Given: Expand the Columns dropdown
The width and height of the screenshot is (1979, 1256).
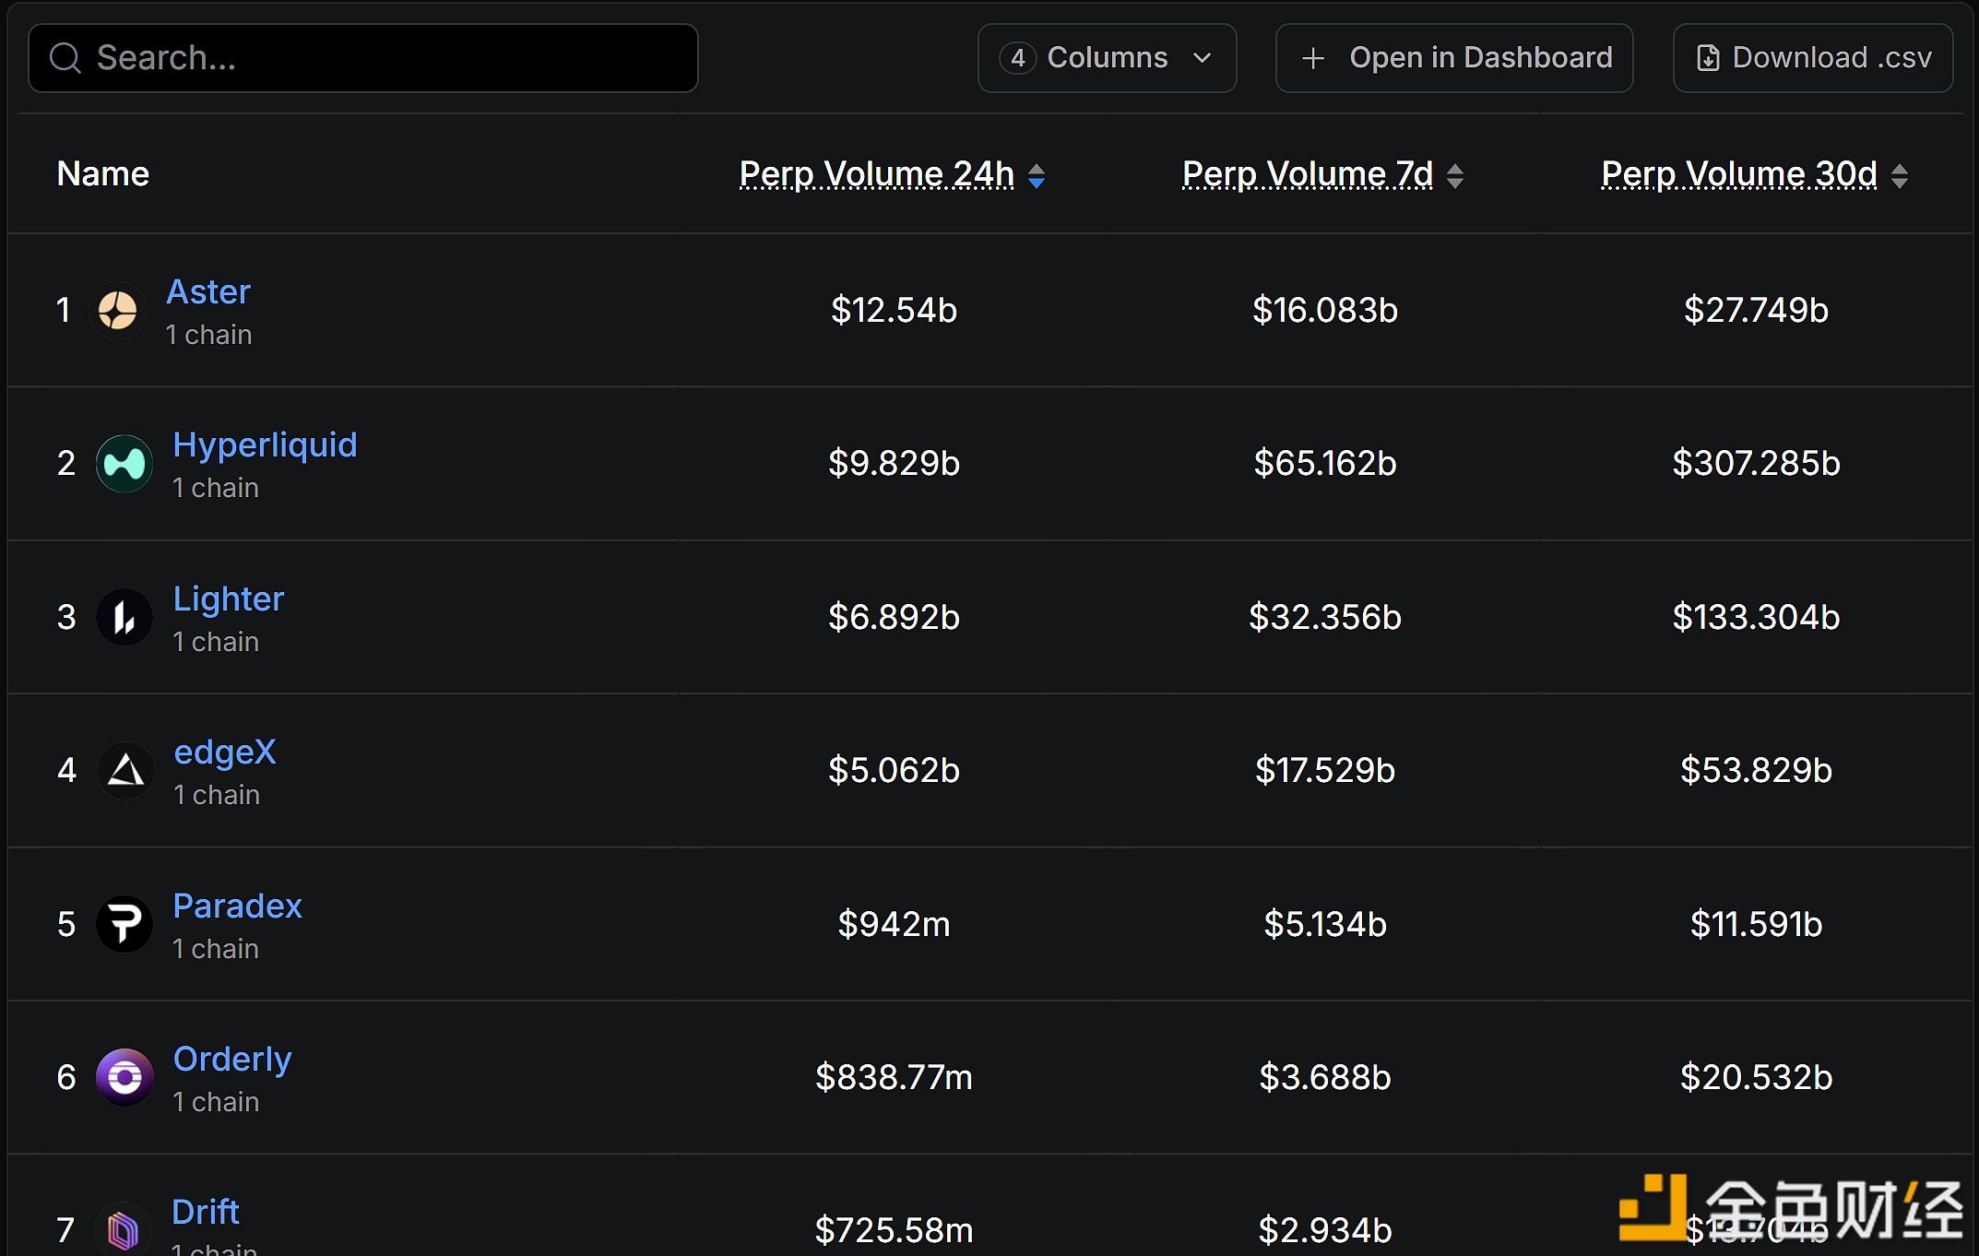Looking at the screenshot, I should (1107, 58).
